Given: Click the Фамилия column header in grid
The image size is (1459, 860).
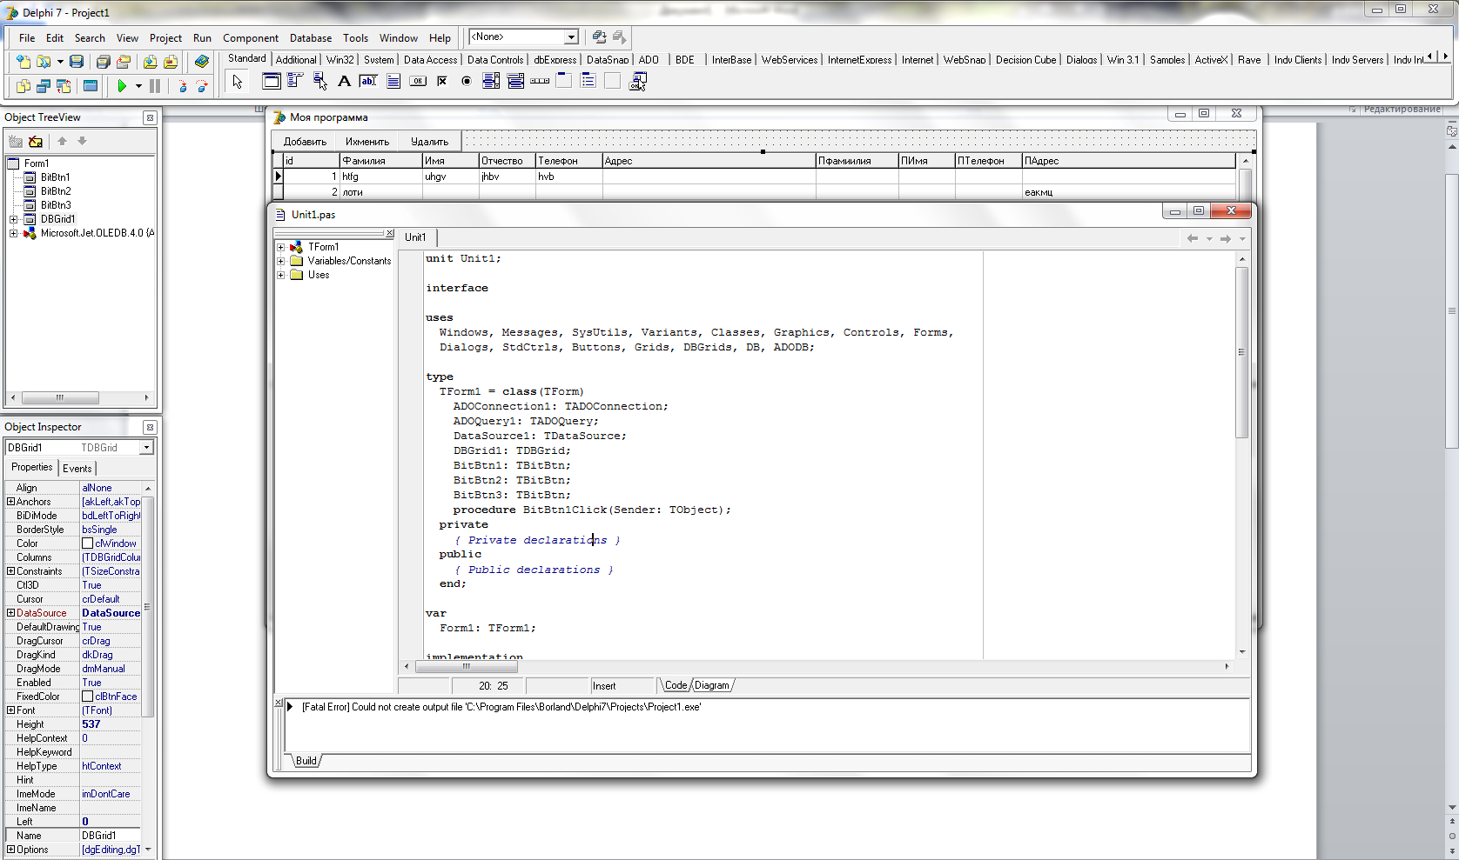Looking at the screenshot, I should (x=380, y=161).
